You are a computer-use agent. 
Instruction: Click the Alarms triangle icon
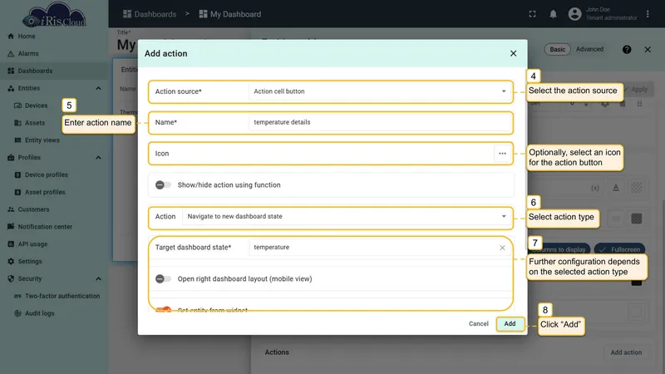[11, 54]
